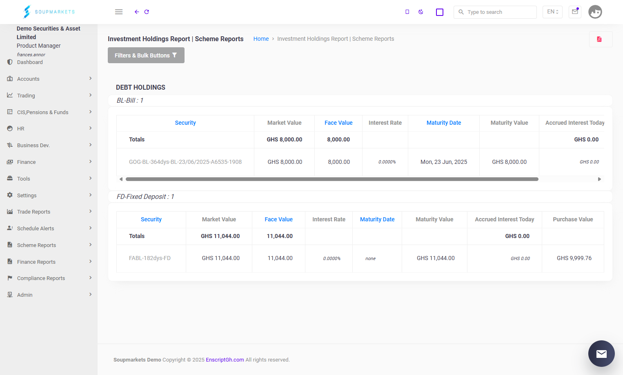623x375 pixels.
Task: Select the GOG-BL-364dys-BL-23/06/2025-A6535-1908 security
Action: click(185, 162)
